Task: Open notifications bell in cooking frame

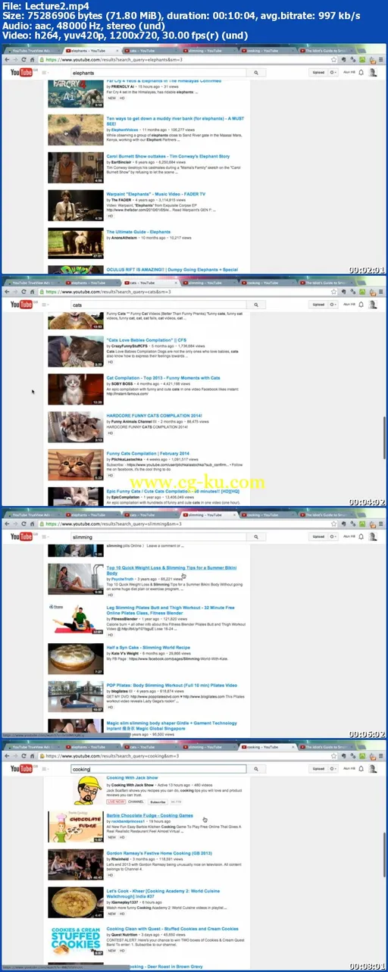Action: coord(361,768)
